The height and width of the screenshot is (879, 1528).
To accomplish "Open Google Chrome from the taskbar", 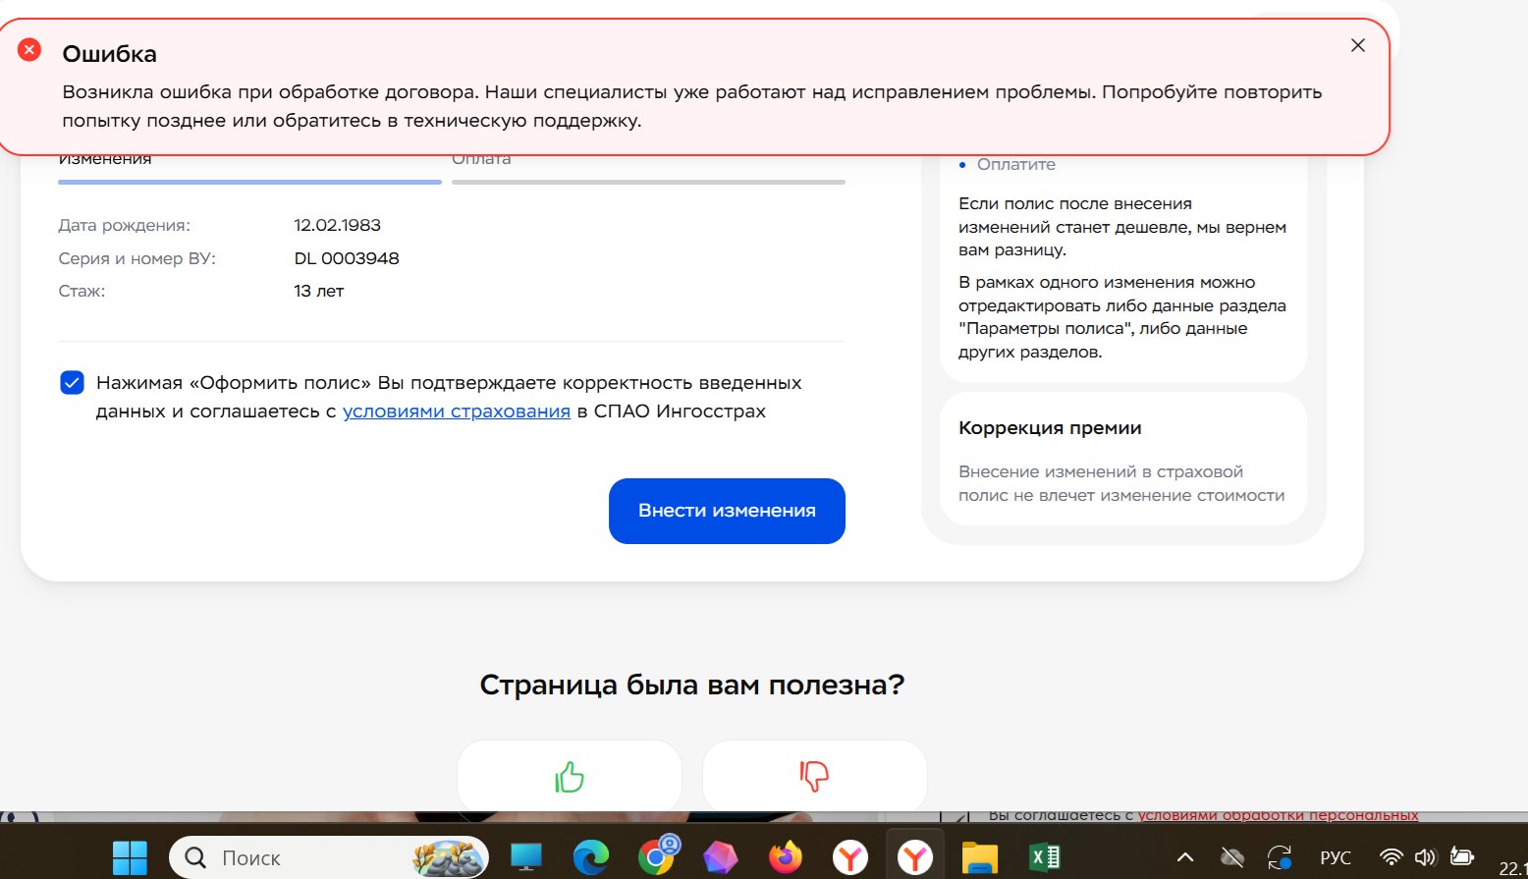I will point(657,857).
